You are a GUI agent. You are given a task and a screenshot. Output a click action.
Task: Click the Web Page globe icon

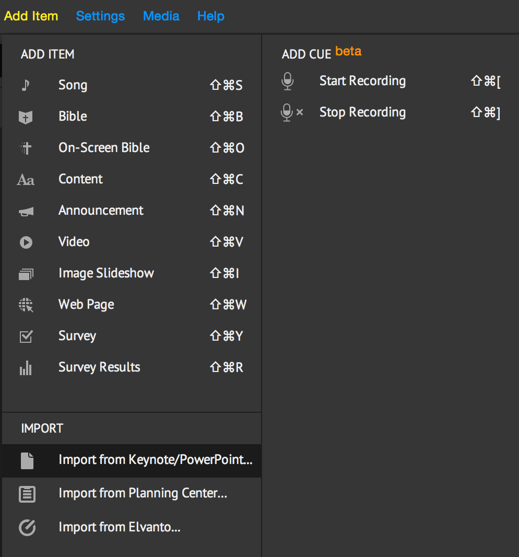pos(26,305)
